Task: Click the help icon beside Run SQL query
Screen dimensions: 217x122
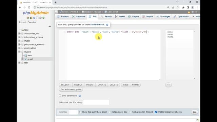Action: click(107, 25)
